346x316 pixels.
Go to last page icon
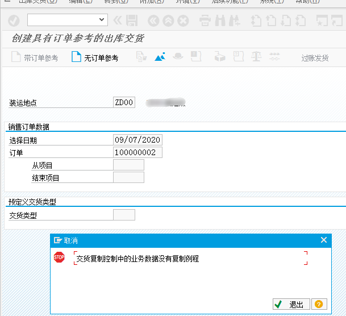click(x=301, y=20)
